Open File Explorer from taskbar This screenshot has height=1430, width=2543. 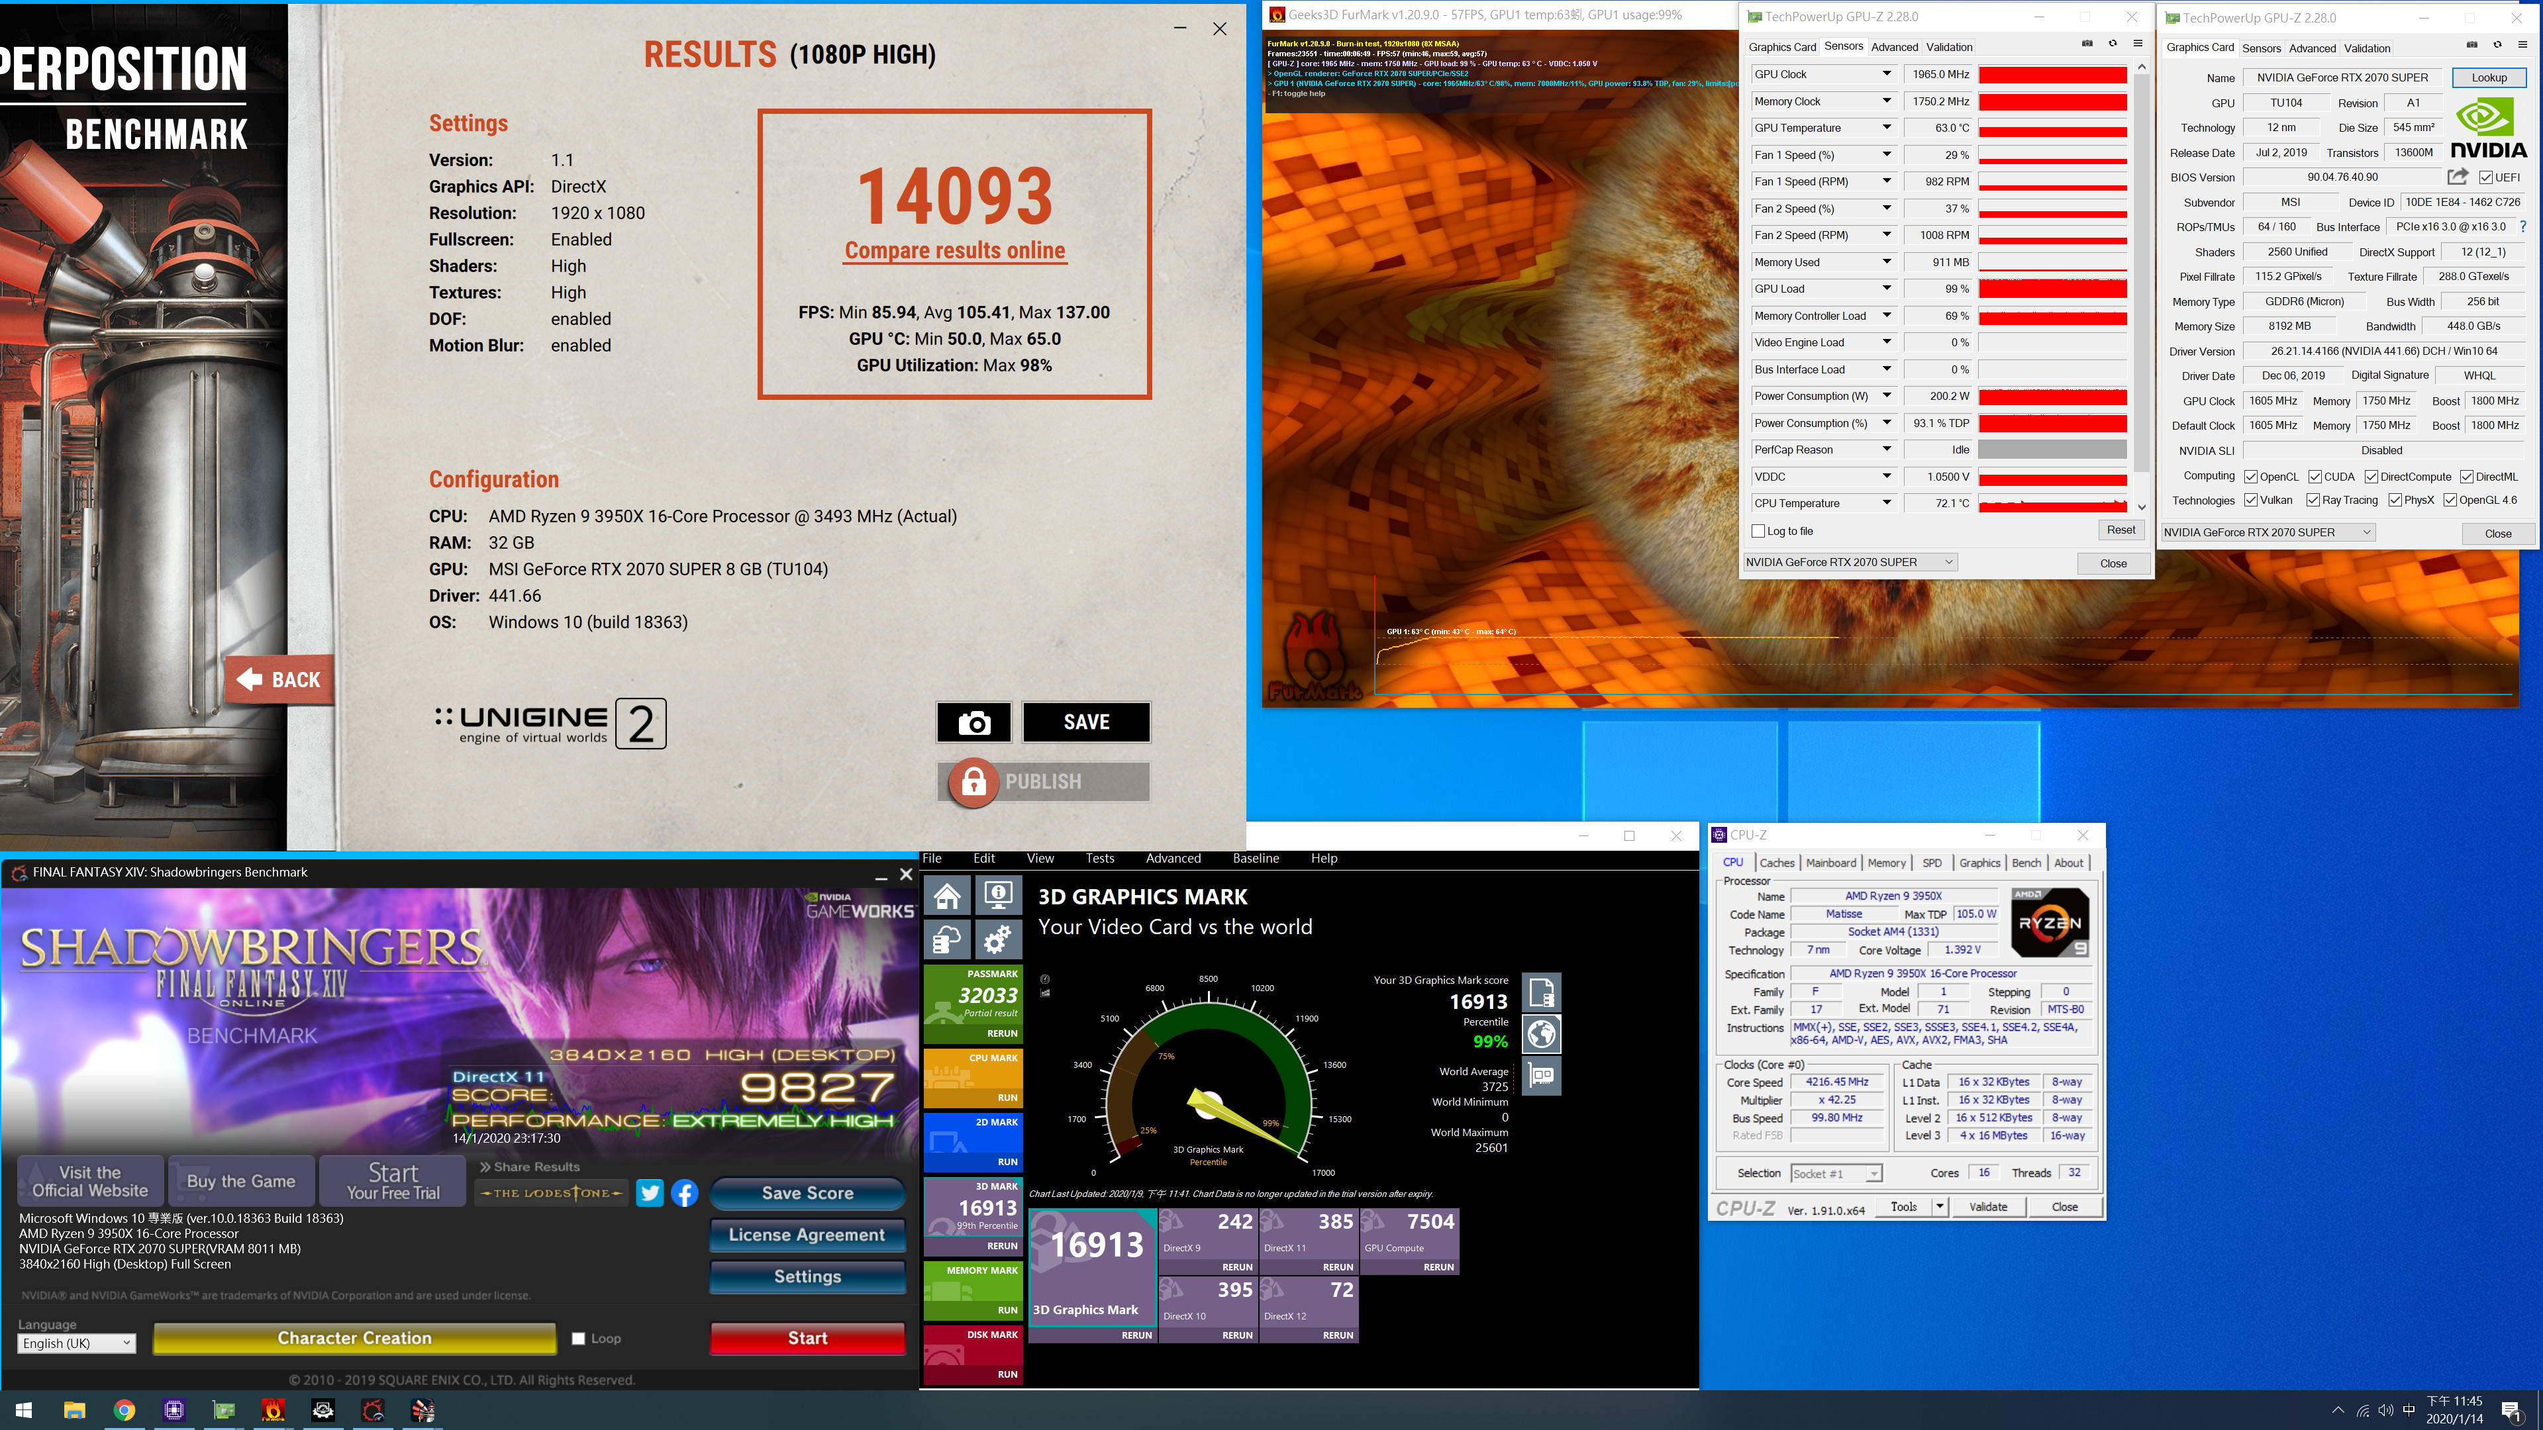tap(74, 1410)
